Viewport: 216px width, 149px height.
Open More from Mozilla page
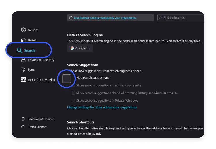(38, 80)
